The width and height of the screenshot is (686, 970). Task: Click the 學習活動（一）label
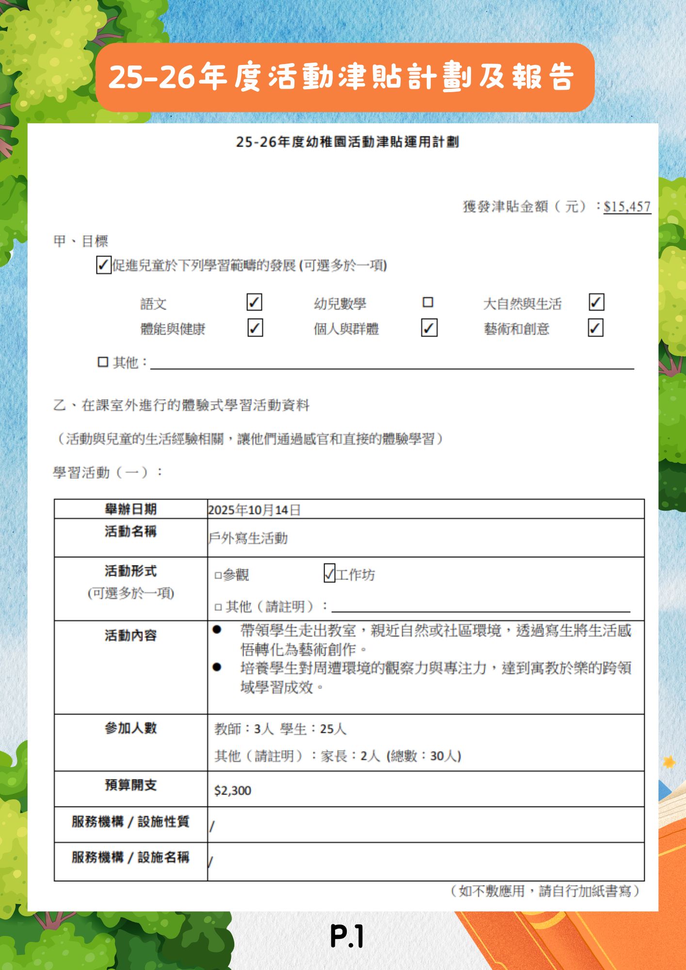[x=108, y=472]
